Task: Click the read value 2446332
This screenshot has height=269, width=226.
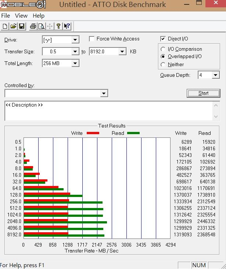Action: 206,221
